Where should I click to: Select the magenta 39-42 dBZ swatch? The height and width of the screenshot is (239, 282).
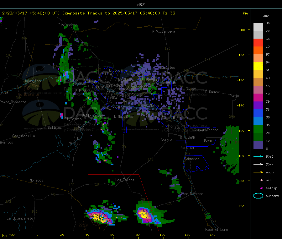click(x=258, y=97)
